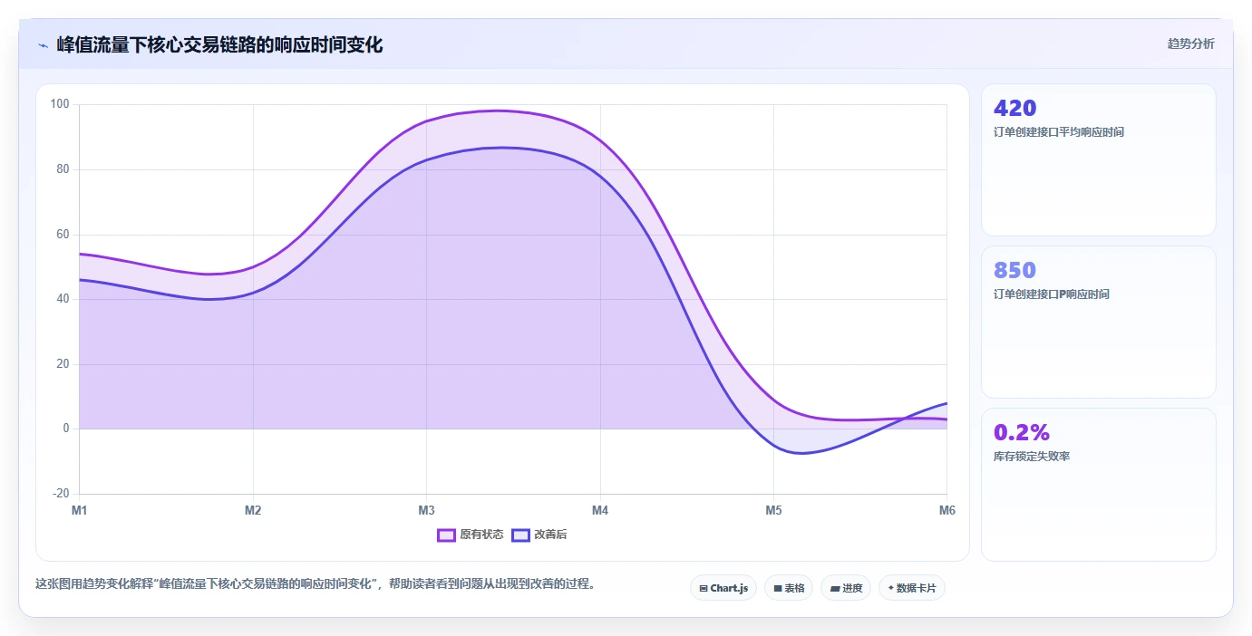Click the 0.2% metric value

point(1022,432)
